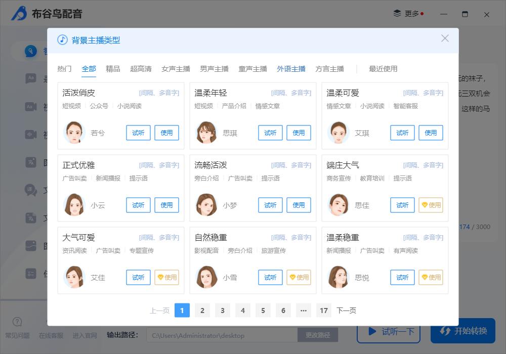
Task: Open the 女声主播 tab
Action: (176, 69)
